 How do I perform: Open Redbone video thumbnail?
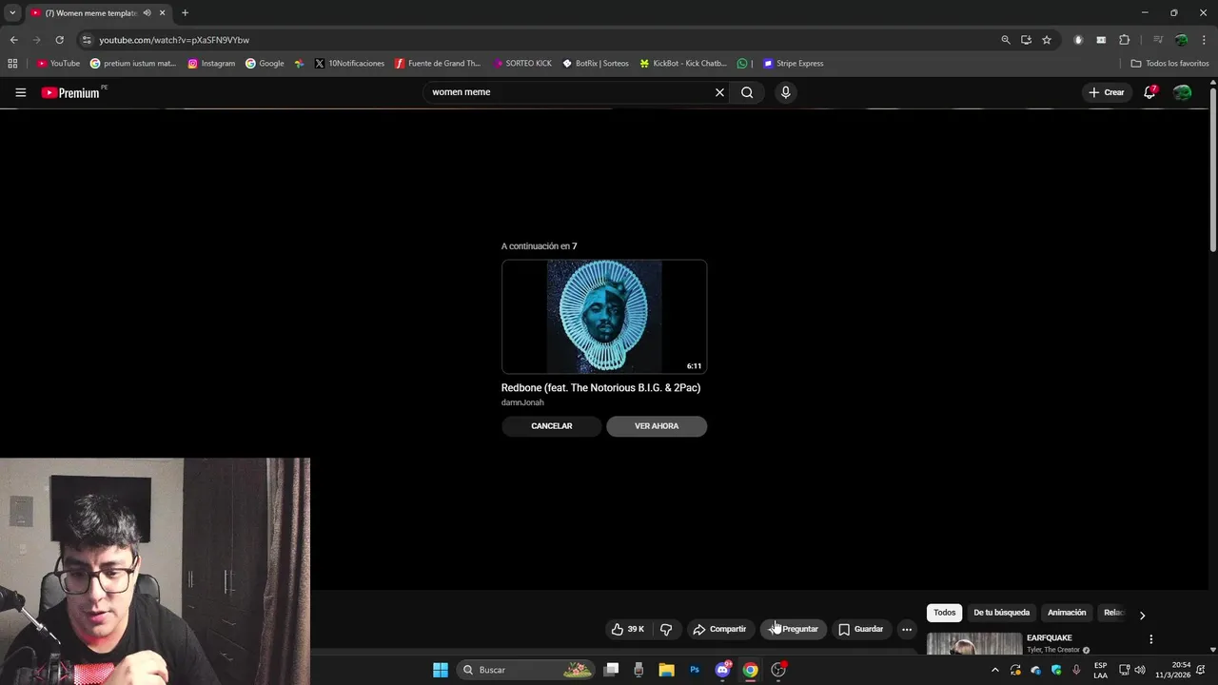coord(604,317)
